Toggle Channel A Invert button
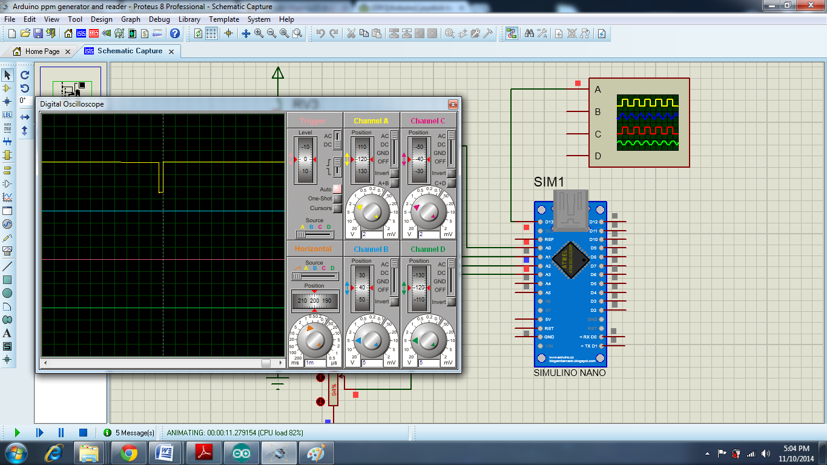Image resolution: width=827 pixels, height=465 pixels. click(x=394, y=174)
